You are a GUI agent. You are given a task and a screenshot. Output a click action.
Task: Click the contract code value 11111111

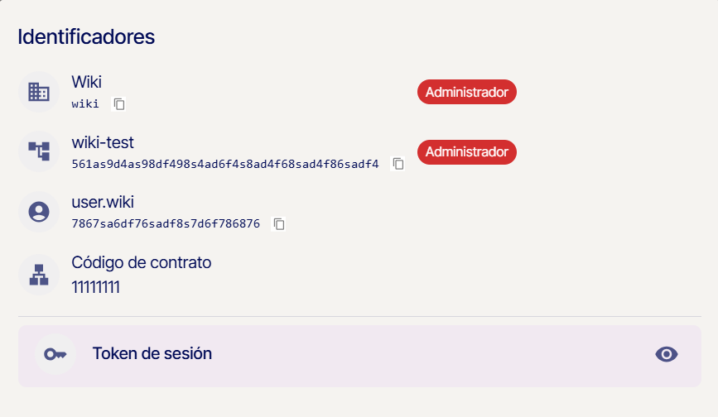click(x=96, y=286)
